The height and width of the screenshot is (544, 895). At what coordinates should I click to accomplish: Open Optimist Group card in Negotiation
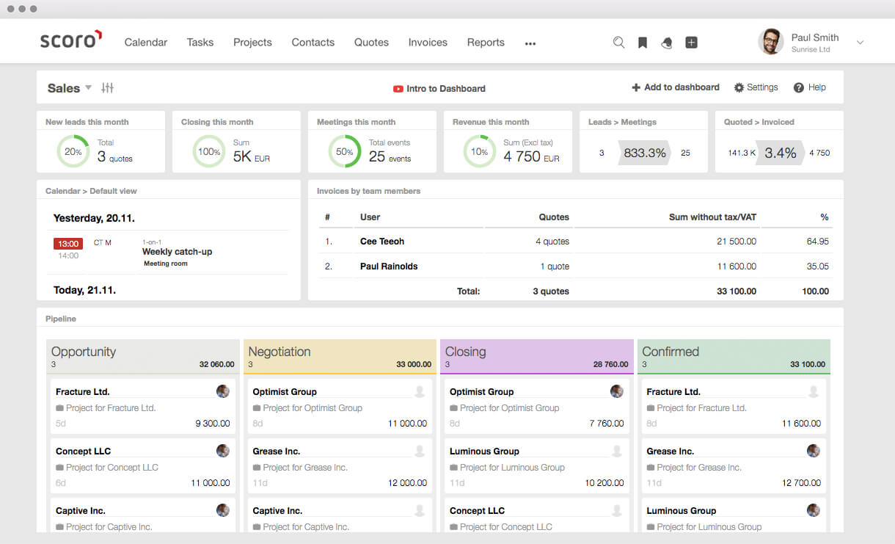coord(340,406)
